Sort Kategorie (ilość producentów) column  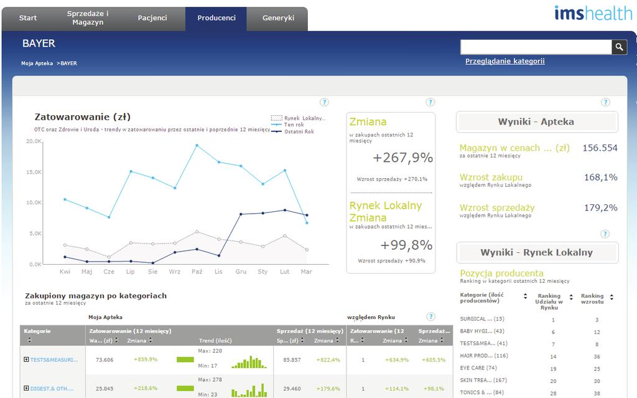525,296
